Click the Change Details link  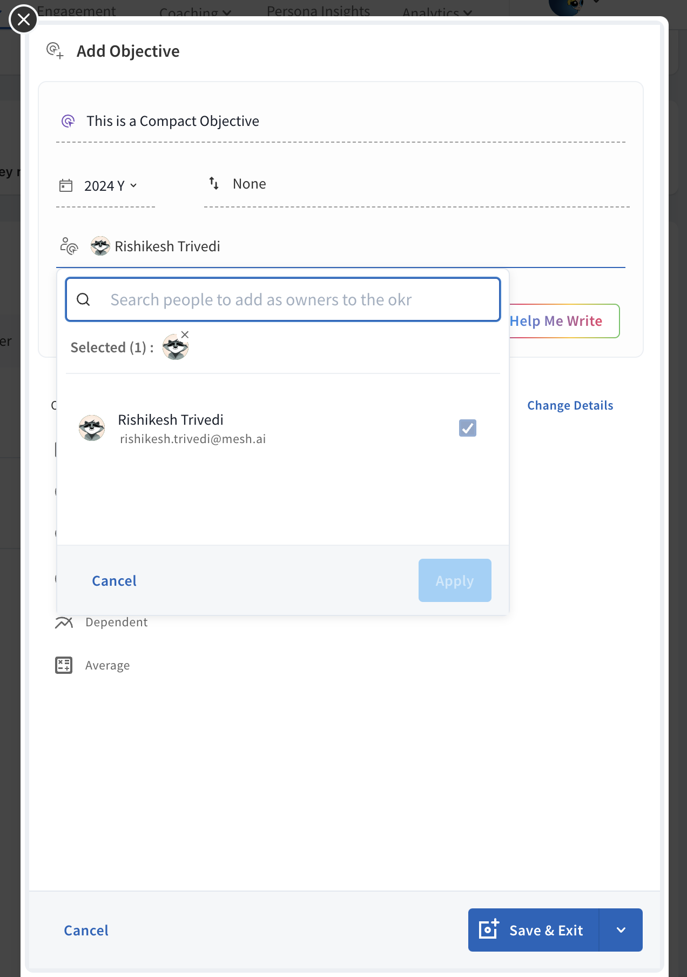pyautogui.click(x=570, y=405)
